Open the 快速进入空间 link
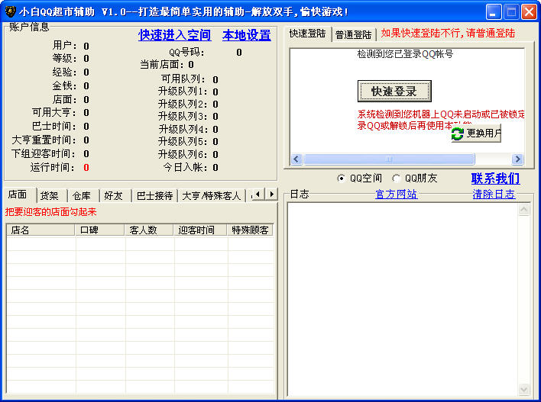This screenshot has width=541, height=402. tap(174, 35)
